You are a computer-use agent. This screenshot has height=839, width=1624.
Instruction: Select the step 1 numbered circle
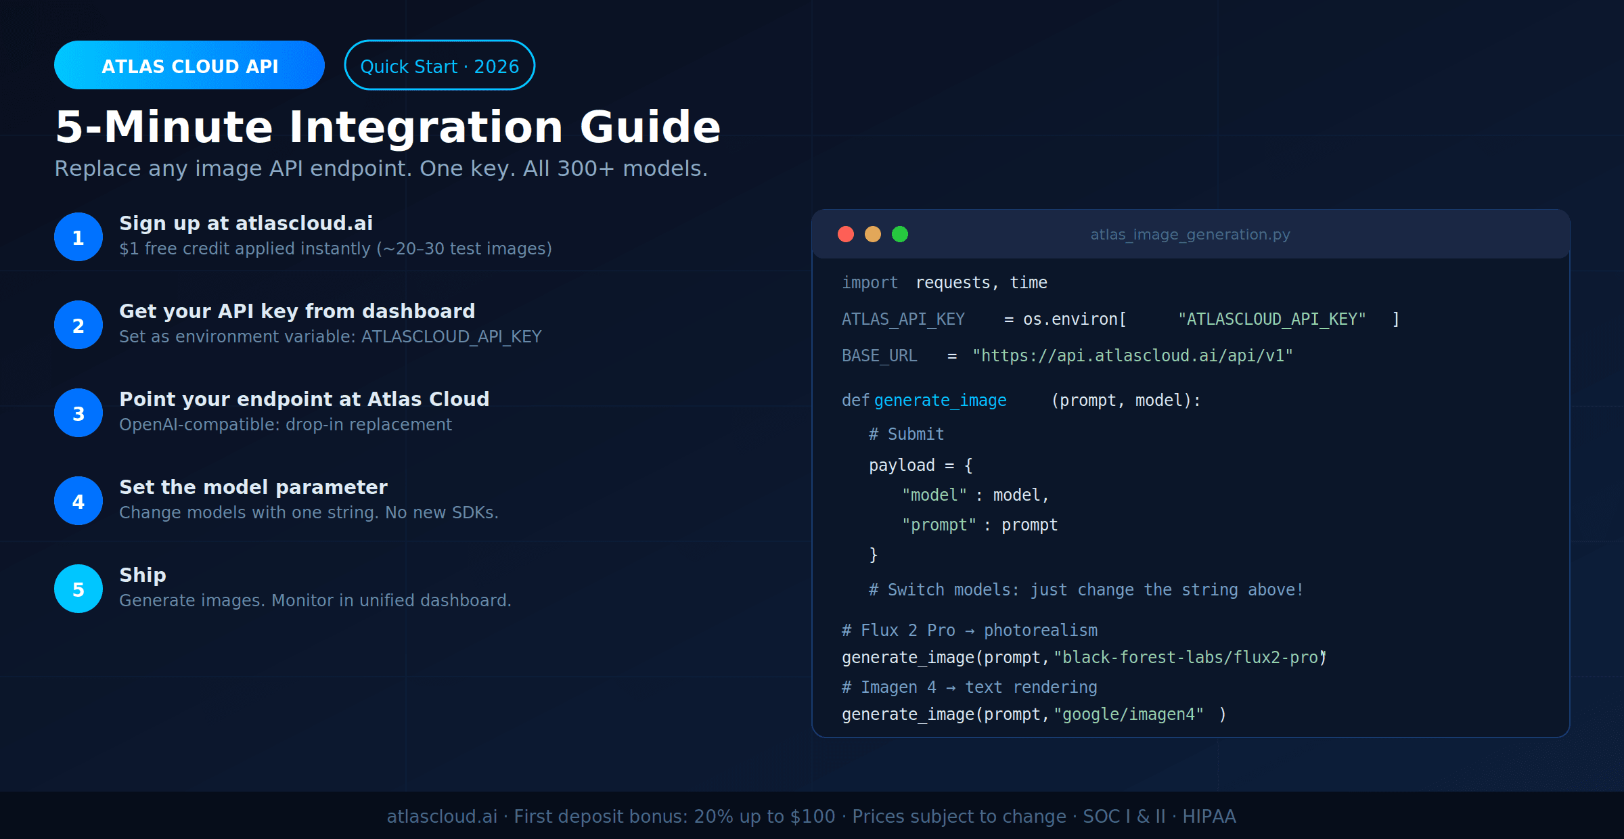[x=78, y=237]
